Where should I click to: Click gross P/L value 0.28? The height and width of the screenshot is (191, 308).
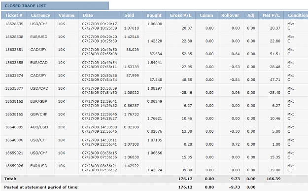pos(188,145)
